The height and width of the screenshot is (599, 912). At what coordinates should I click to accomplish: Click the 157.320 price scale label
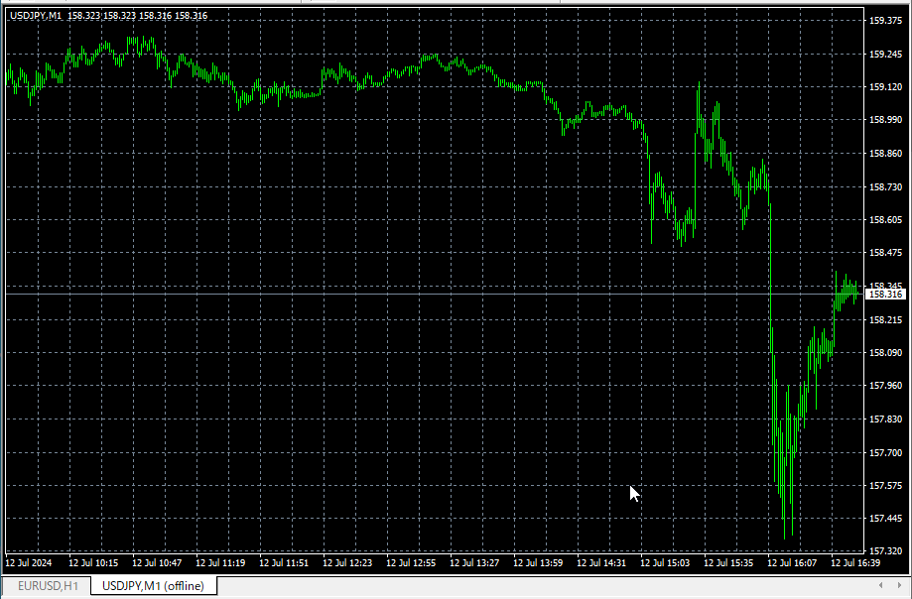[885, 551]
